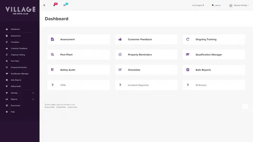Click the sidebar Documents icon
Image resolution: width=253 pixels, height=142 pixels.
pyautogui.click(x=7, y=106)
